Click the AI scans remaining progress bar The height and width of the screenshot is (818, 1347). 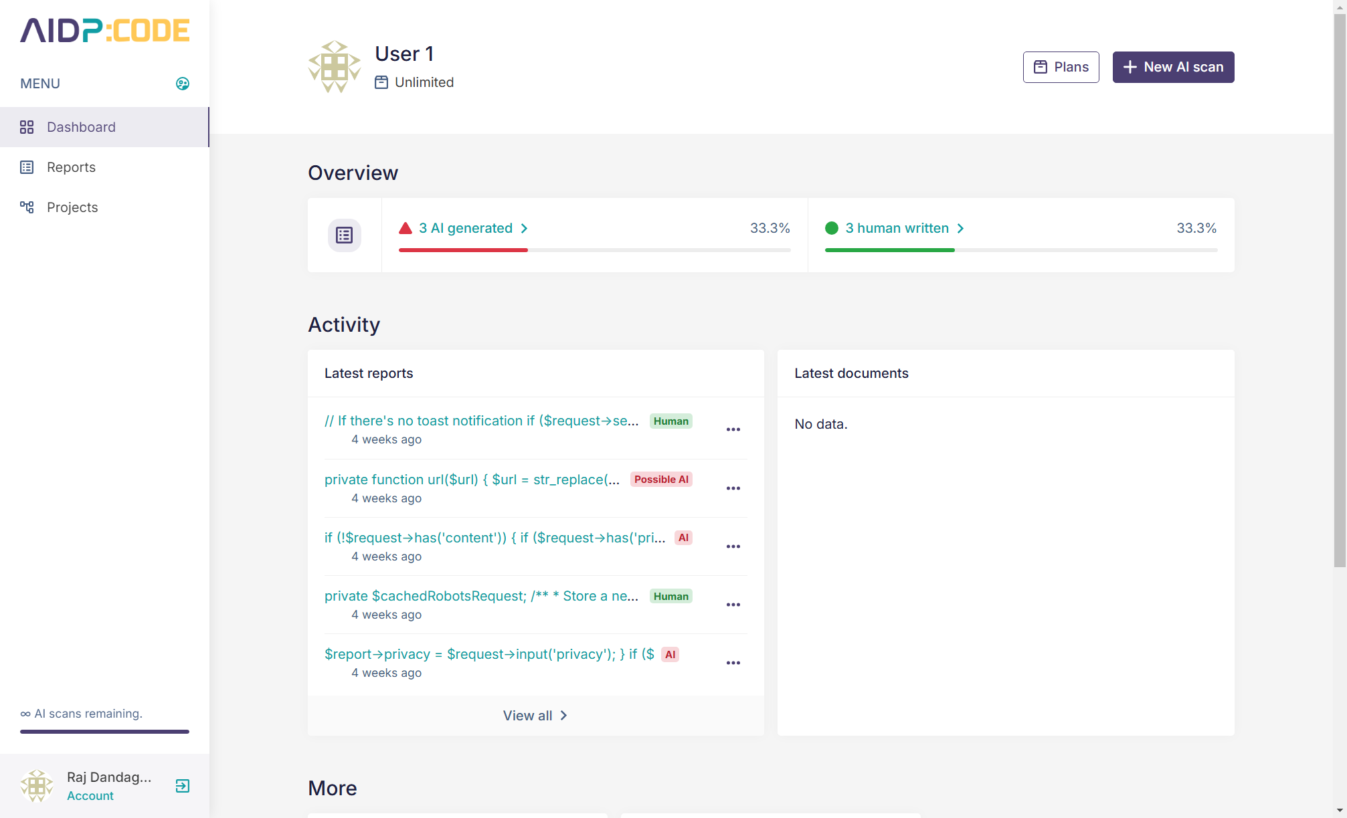pos(104,732)
